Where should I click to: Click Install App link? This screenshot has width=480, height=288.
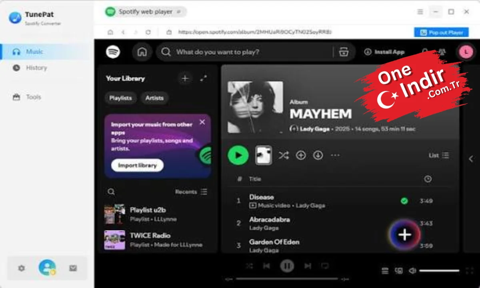click(x=384, y=52)
